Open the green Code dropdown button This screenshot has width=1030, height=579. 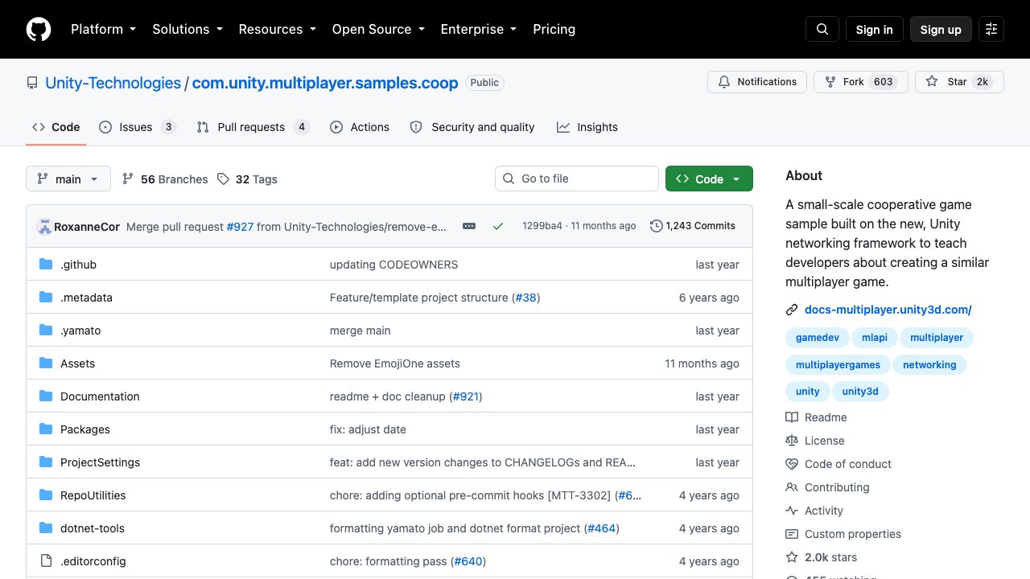coord(709,179)
